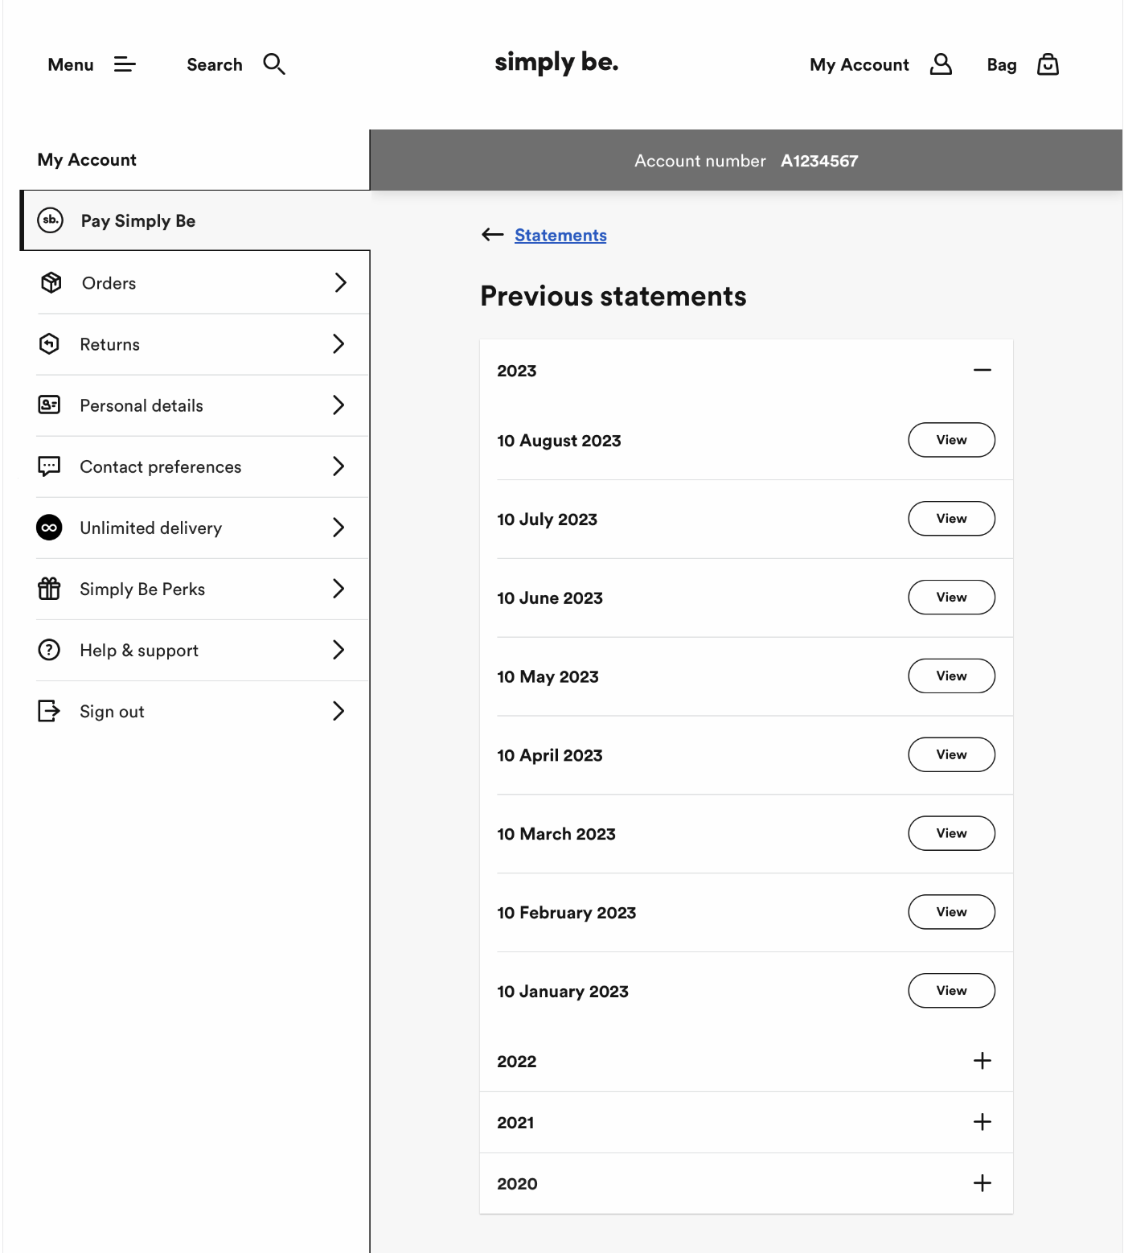Click the 10 August 2023 date text
The image size is (1124, 1253).
[x=559, y=441]
